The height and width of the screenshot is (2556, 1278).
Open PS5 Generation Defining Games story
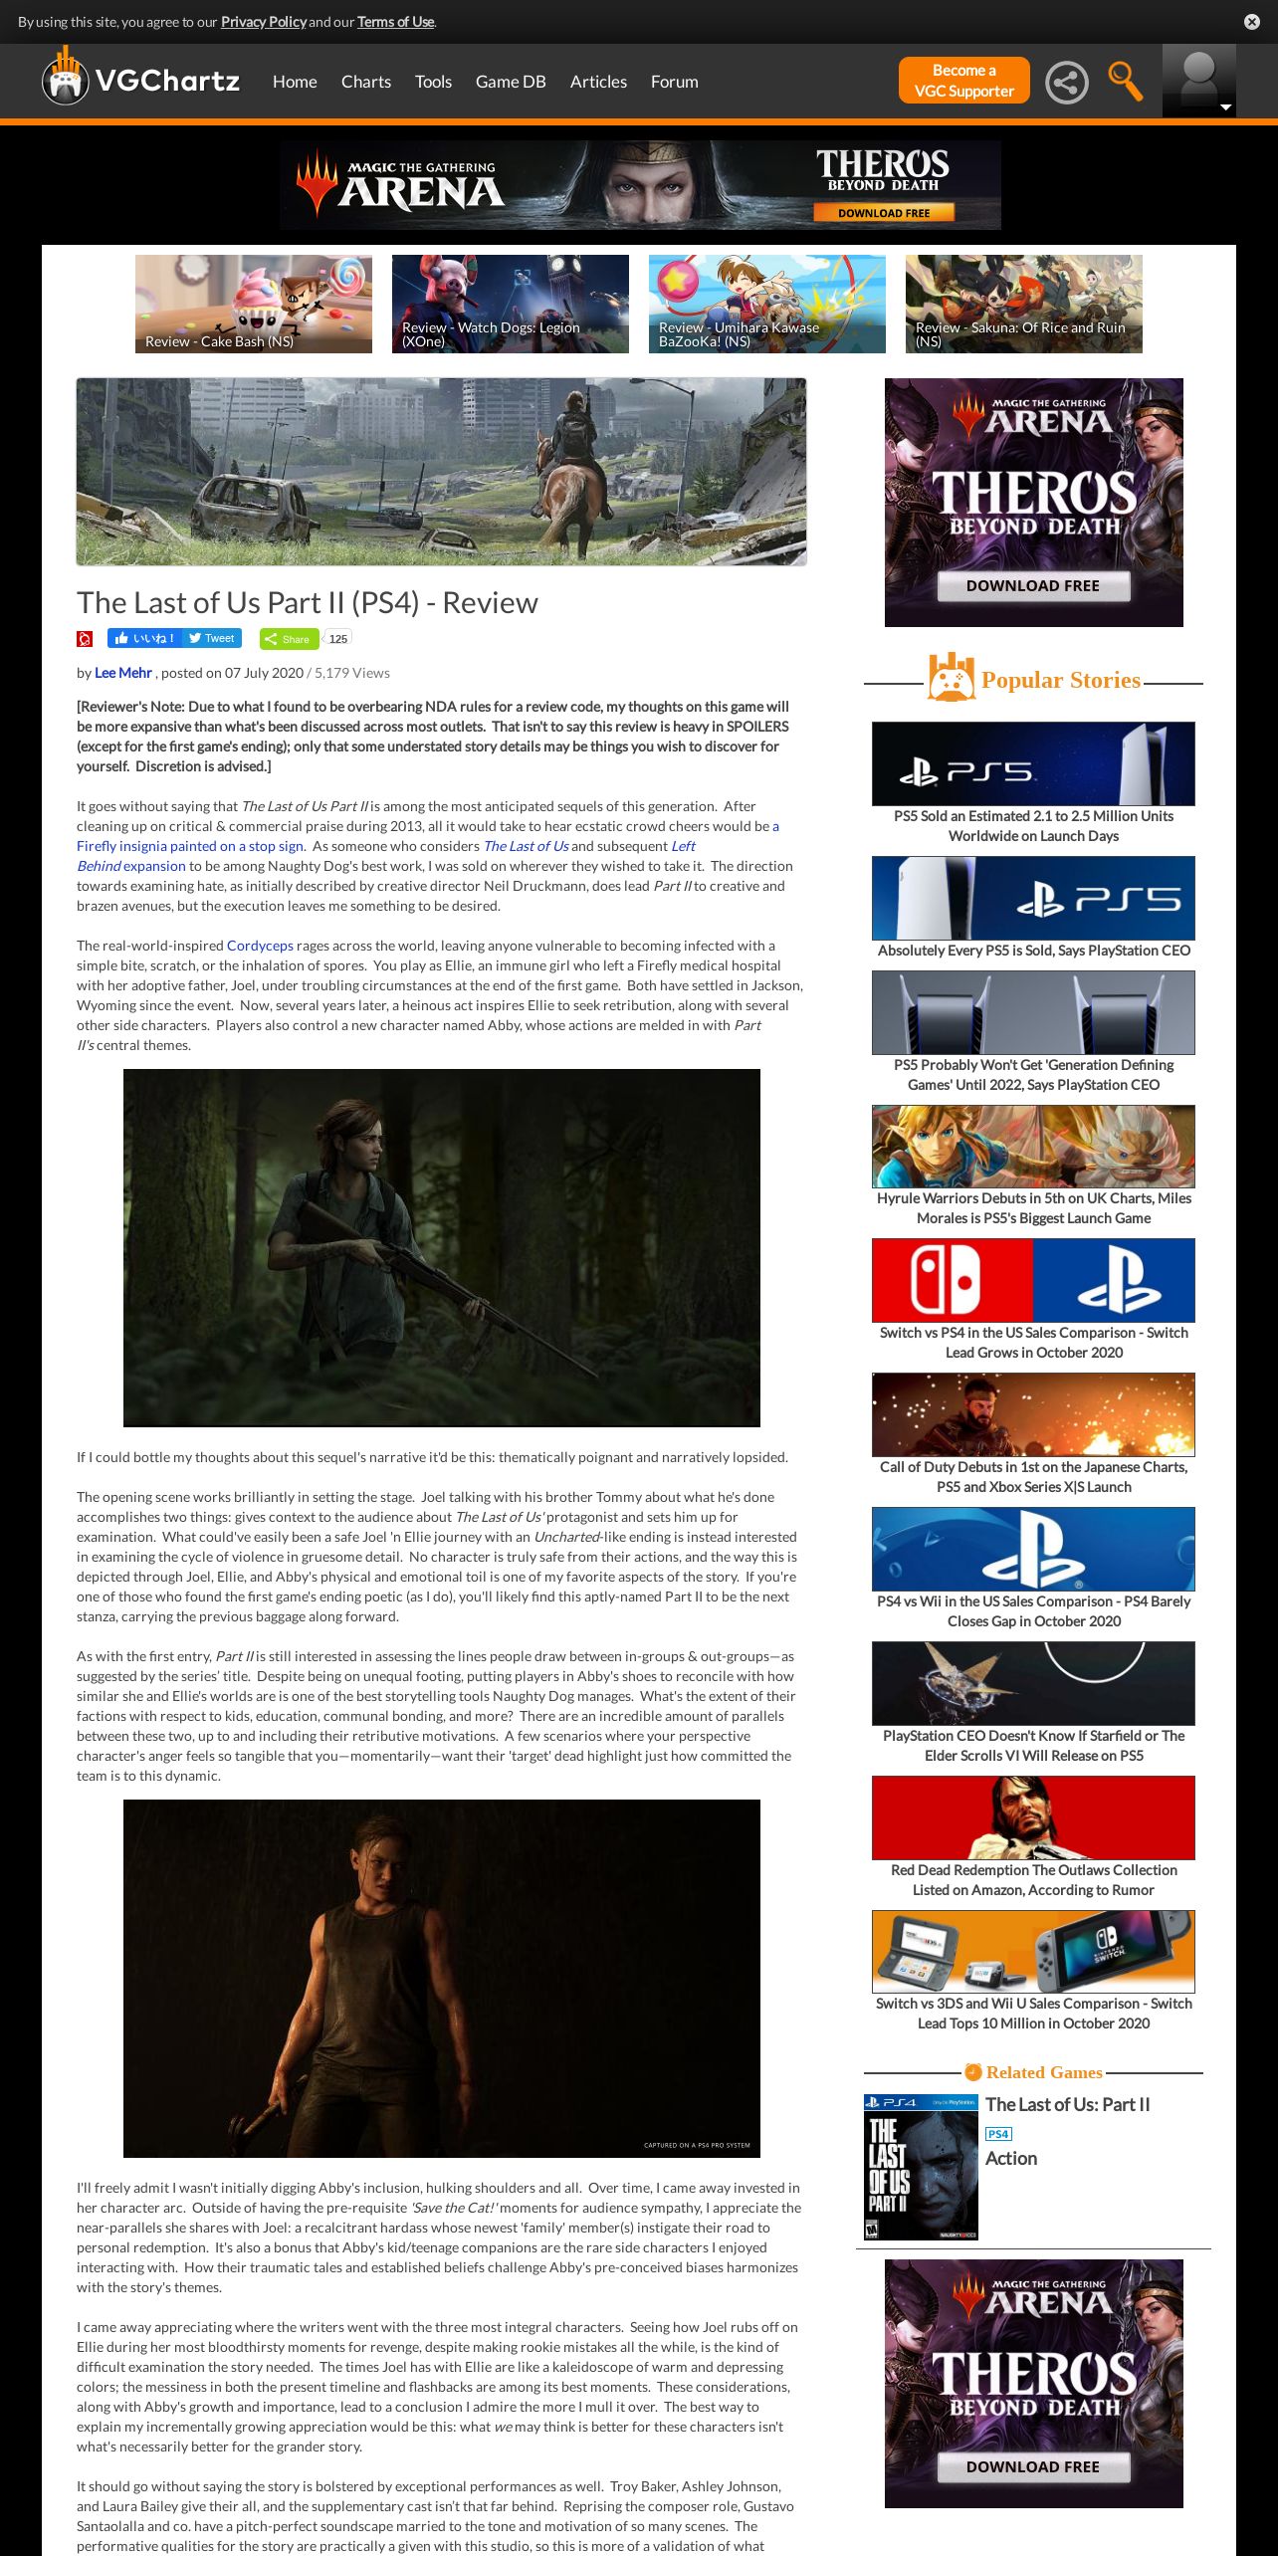tap(1033, 1075)
